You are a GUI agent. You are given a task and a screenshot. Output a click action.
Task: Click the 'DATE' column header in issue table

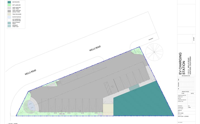192,93
